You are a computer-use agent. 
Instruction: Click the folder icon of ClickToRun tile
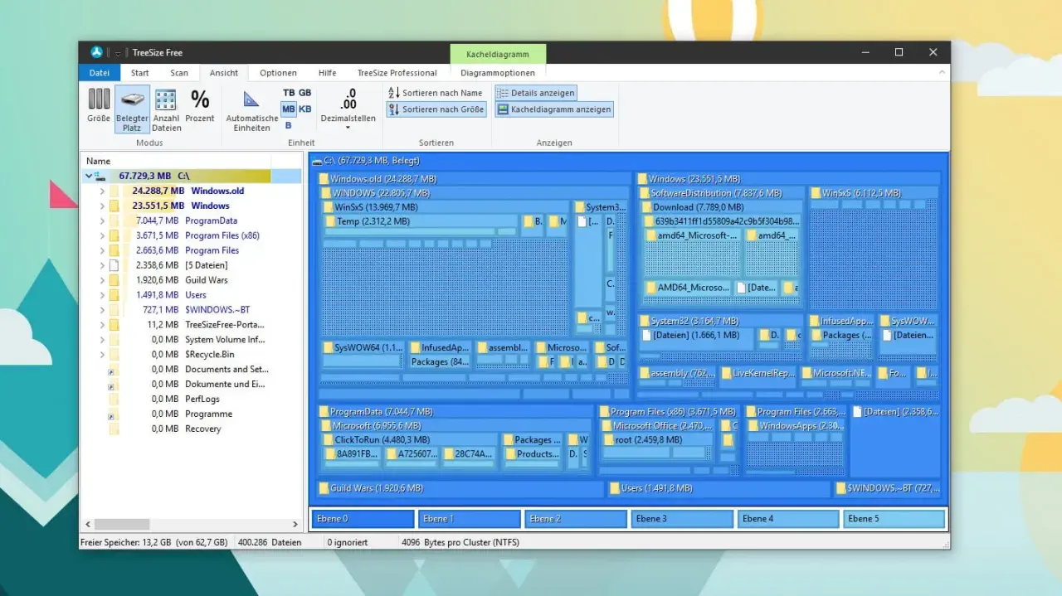click(329, 440)
